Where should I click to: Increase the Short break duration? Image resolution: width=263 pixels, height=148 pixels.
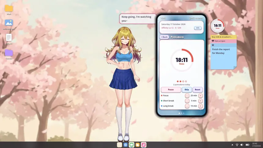pos(200,101)
